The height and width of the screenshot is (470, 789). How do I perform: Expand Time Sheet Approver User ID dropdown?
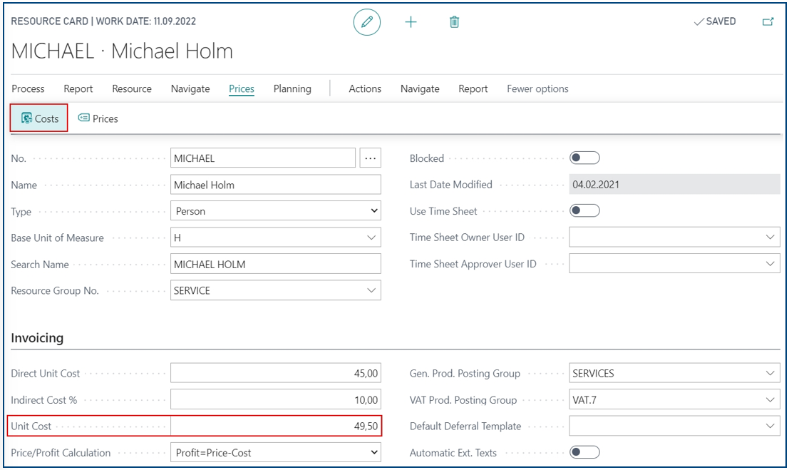click(770, 264)
